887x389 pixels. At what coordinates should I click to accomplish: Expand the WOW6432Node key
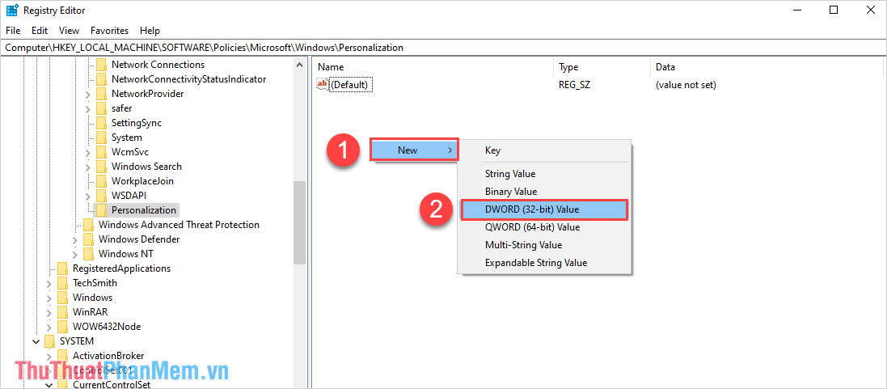coord(49,327)
